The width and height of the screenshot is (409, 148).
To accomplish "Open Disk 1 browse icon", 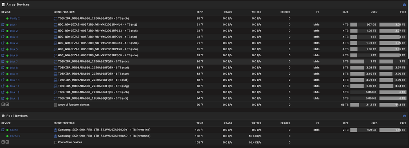I will pos(3,24).
